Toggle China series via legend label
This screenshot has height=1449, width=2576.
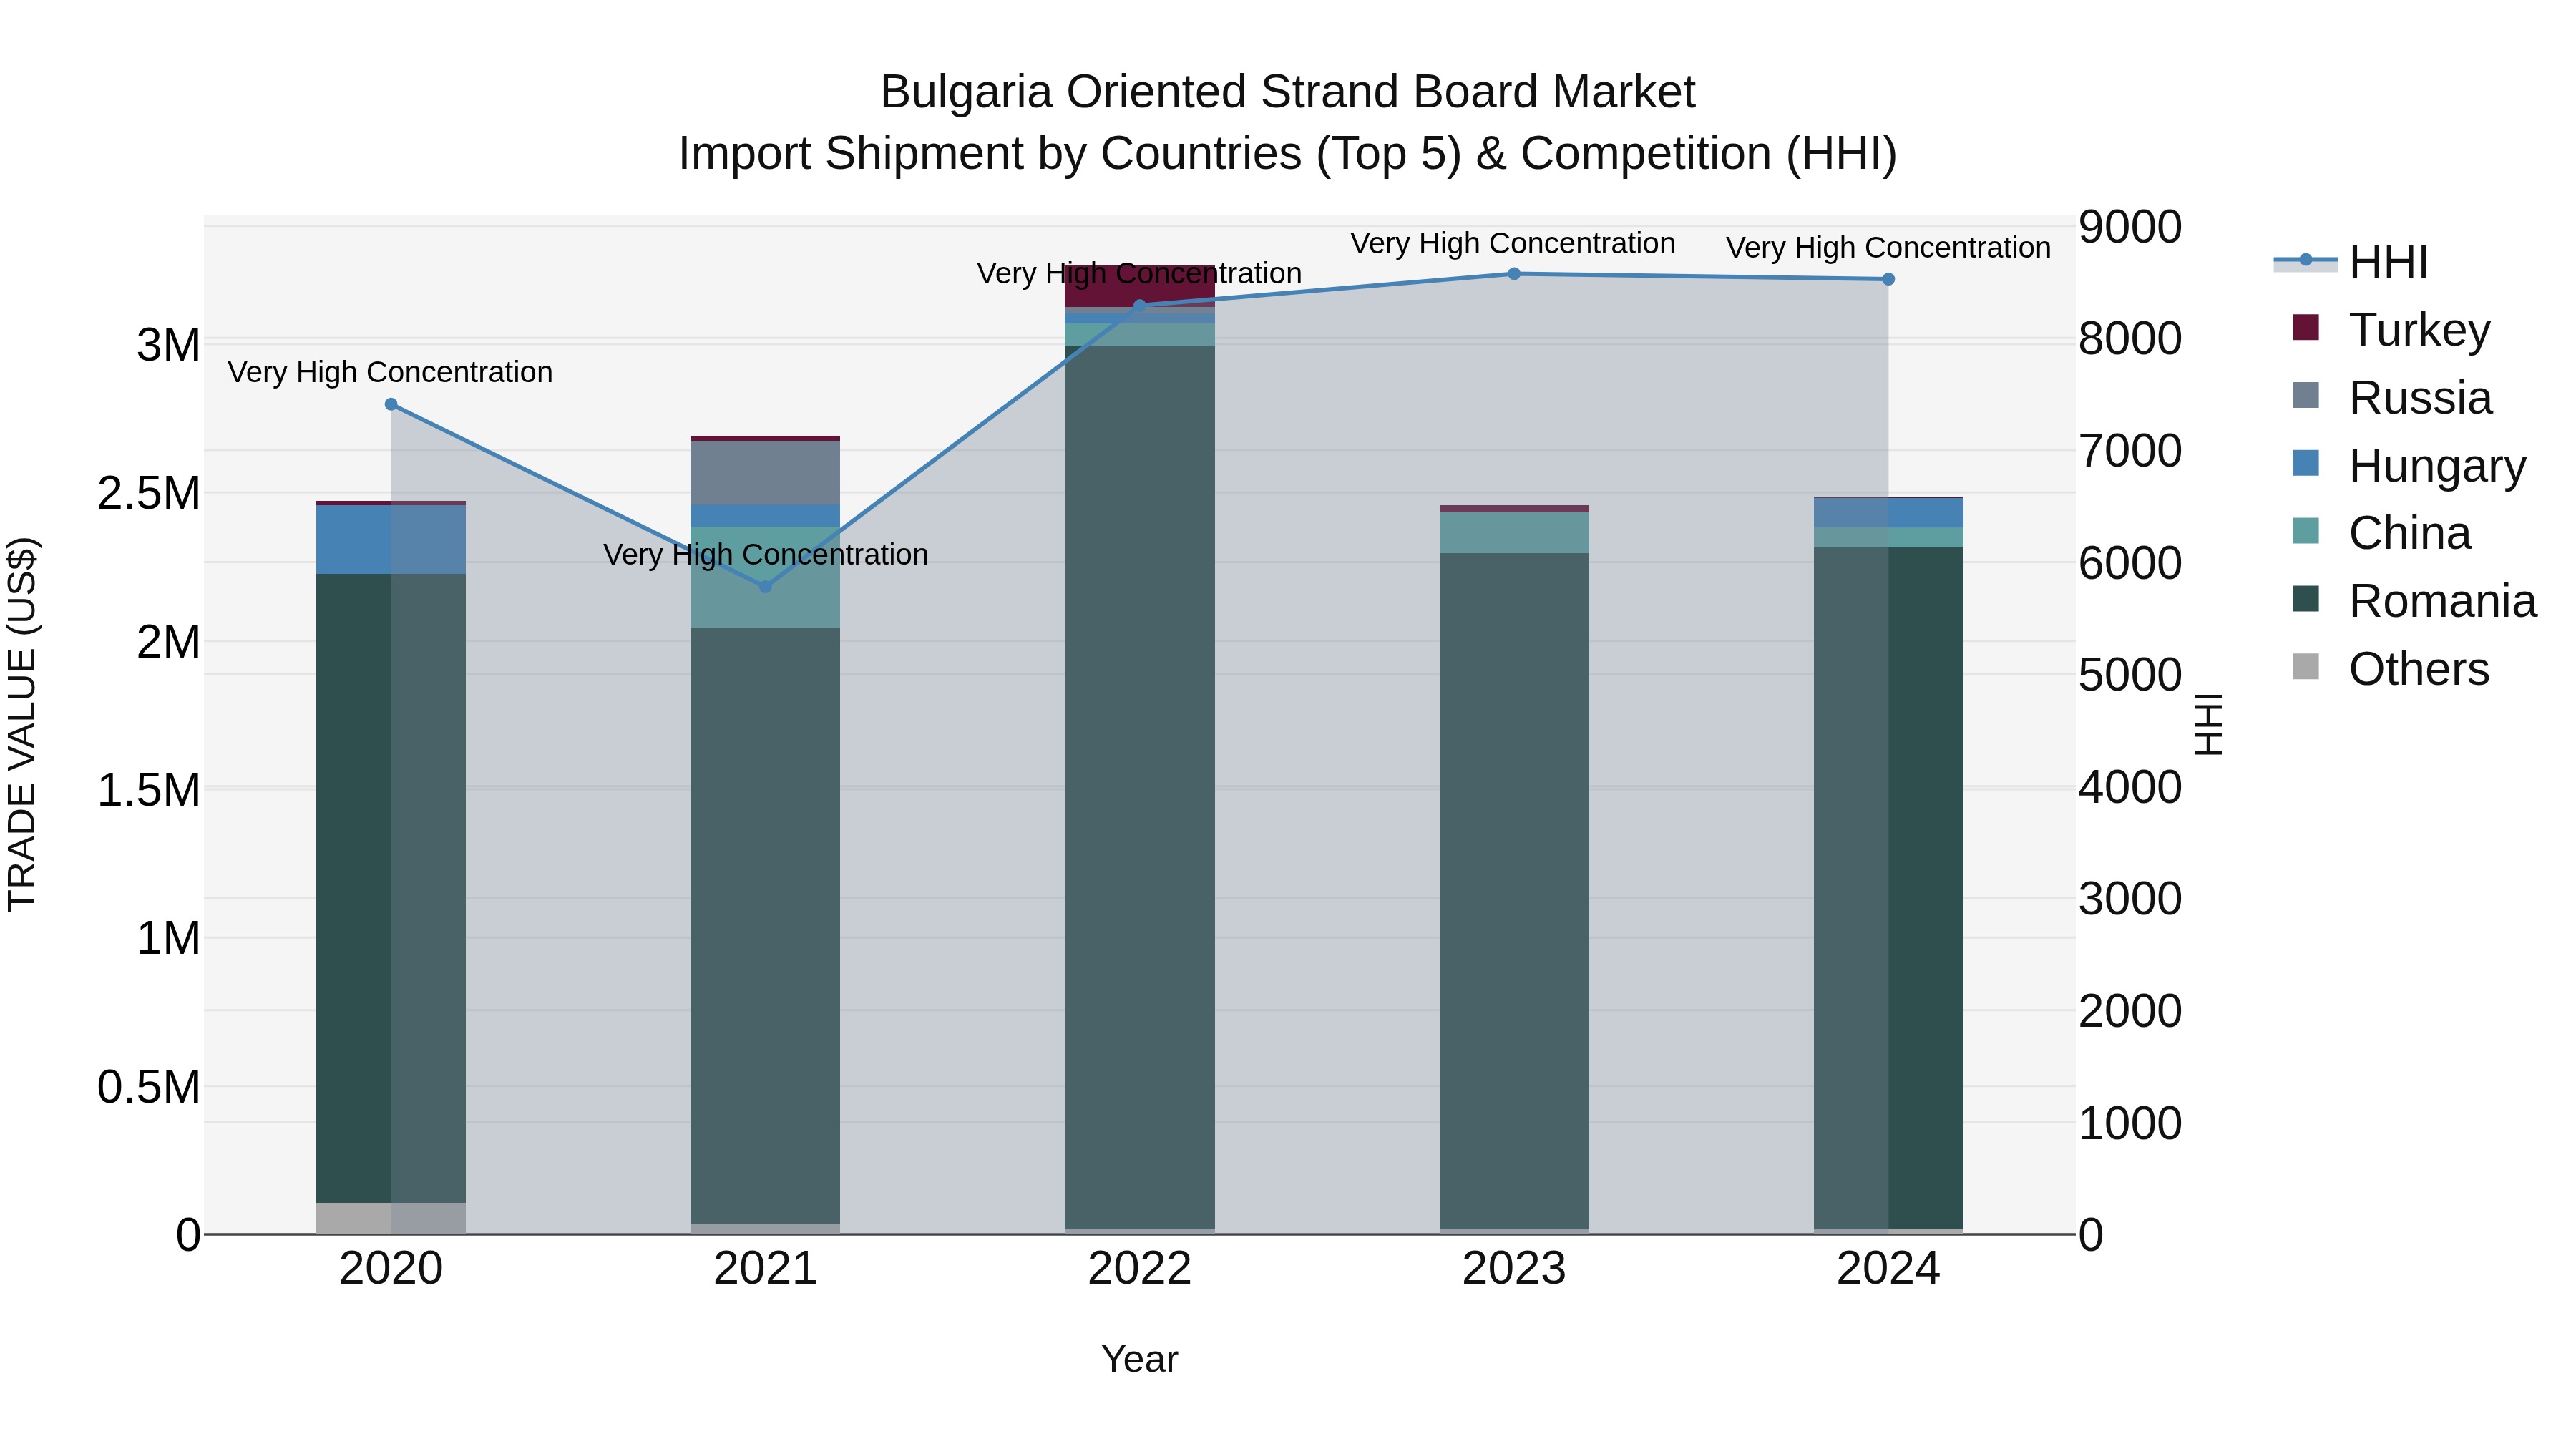pyautogui.click(x=2410, y=533)
